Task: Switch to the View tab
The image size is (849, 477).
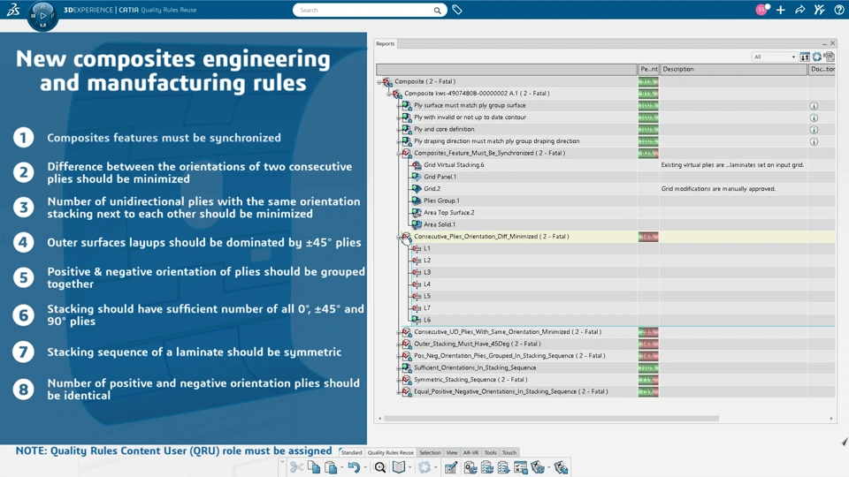Action: click(452, 452)
